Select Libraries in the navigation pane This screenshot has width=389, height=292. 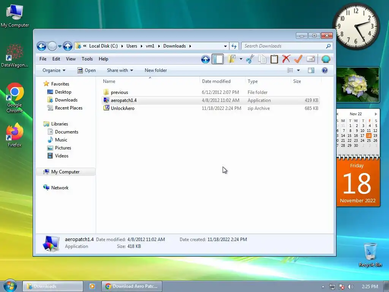point(55,124)
